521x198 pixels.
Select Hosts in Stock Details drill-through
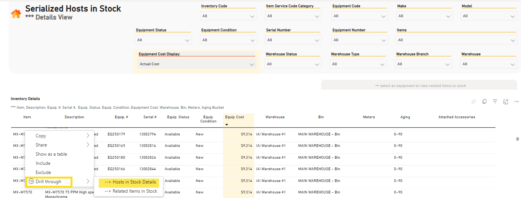click(x=129, y=182)
